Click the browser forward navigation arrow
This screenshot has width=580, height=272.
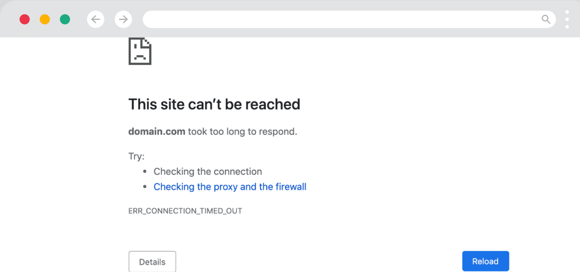pyautogui.click(x=123, y=19)
